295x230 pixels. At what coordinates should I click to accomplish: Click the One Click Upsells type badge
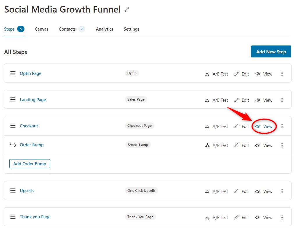142,190
